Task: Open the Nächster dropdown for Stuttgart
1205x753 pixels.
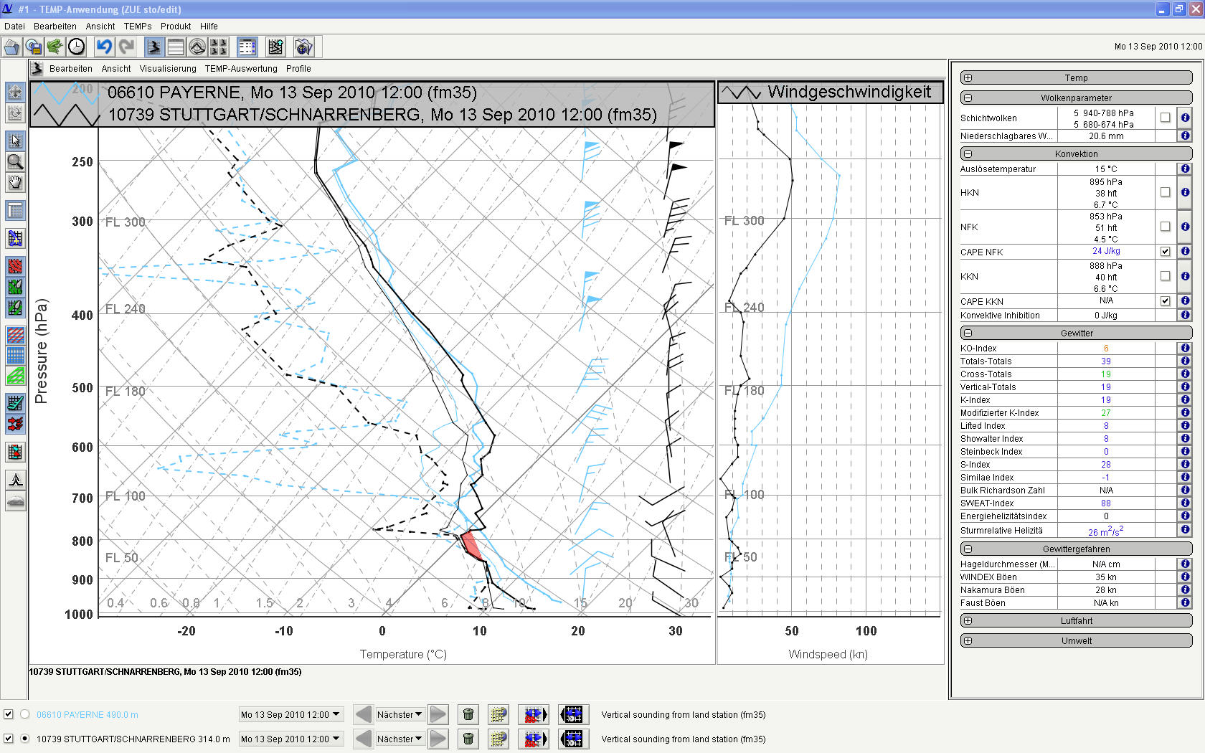Action: pyautogui.click(x=400, y=739)
